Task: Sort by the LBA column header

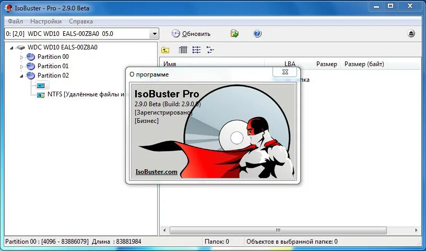Action: click(x=290, y=64)
